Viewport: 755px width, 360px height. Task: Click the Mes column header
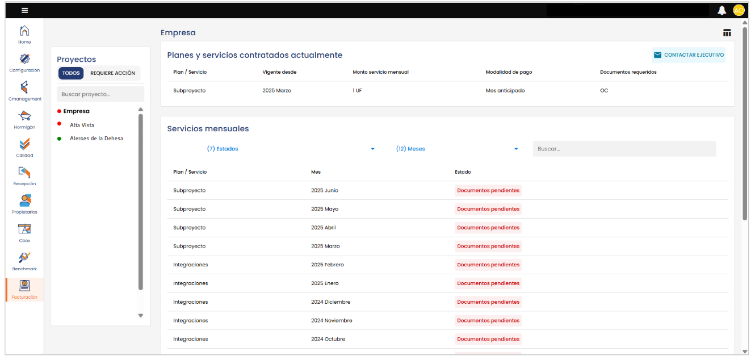(316, 172)
